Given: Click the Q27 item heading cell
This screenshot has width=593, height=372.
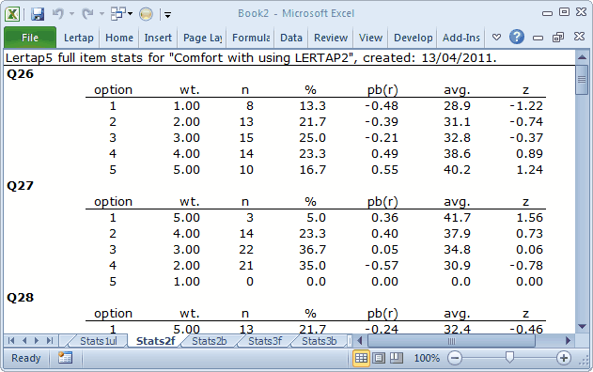Looking at the screenshot, I should 21,186.
